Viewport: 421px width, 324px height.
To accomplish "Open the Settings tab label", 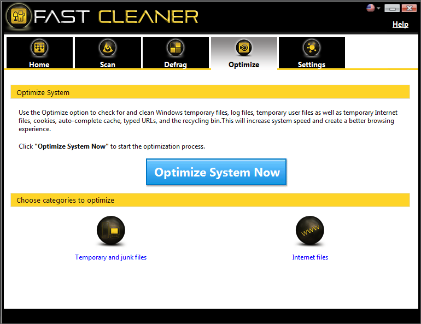I will (312, 64).
